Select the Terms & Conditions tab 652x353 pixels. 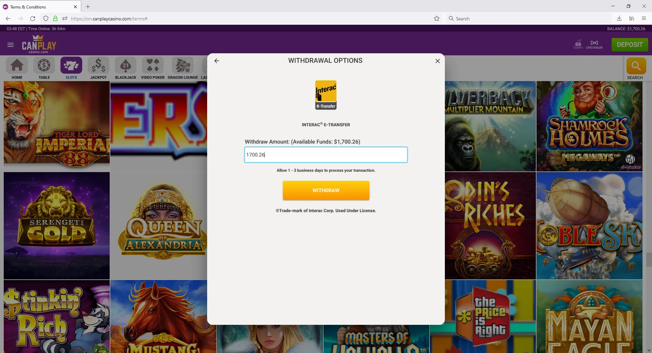tap(40, 7)
